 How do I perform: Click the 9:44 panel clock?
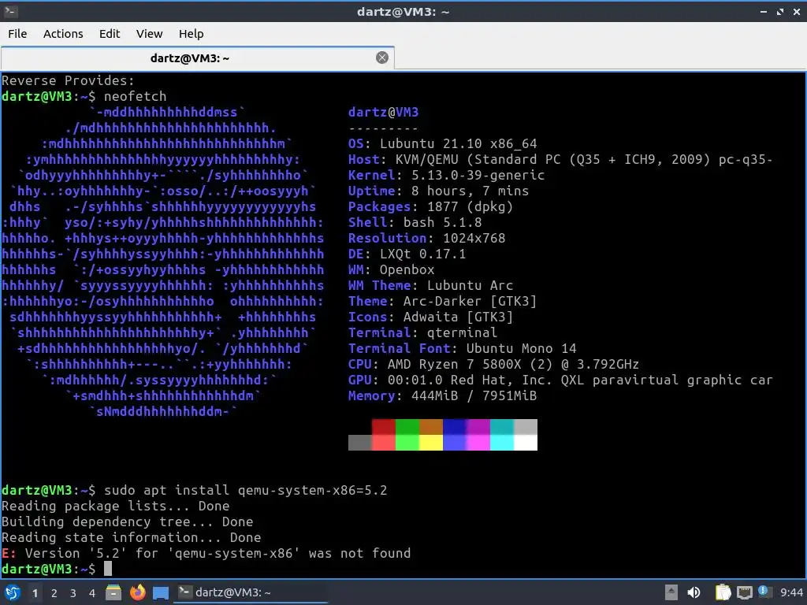pos(791,592)
